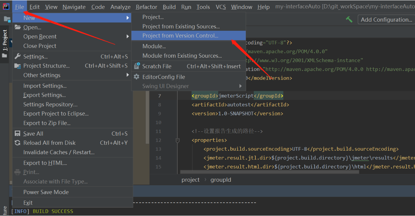
Task: Click the EditorConfig File gear icon
Action: (137, 77)
